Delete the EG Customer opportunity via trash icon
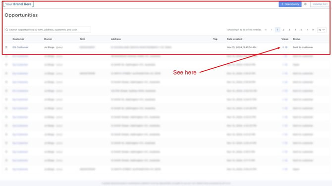332x186 pixels. 6,47
